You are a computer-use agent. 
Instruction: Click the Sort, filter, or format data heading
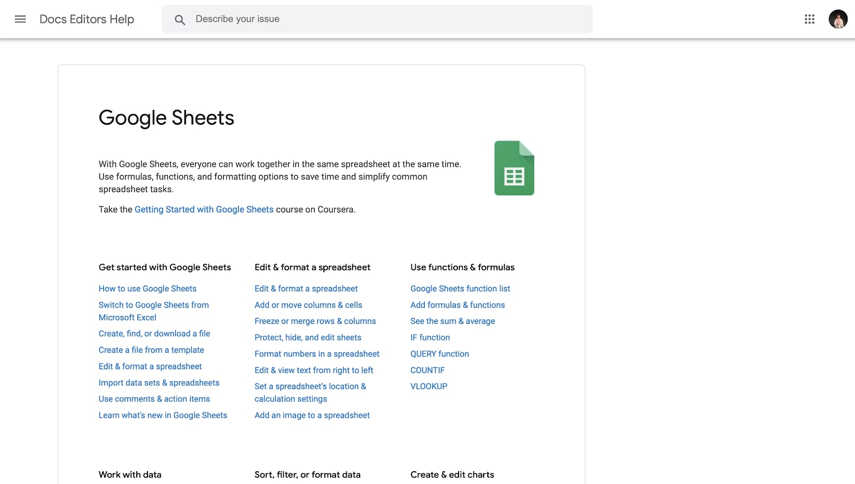tap(308, 475)
